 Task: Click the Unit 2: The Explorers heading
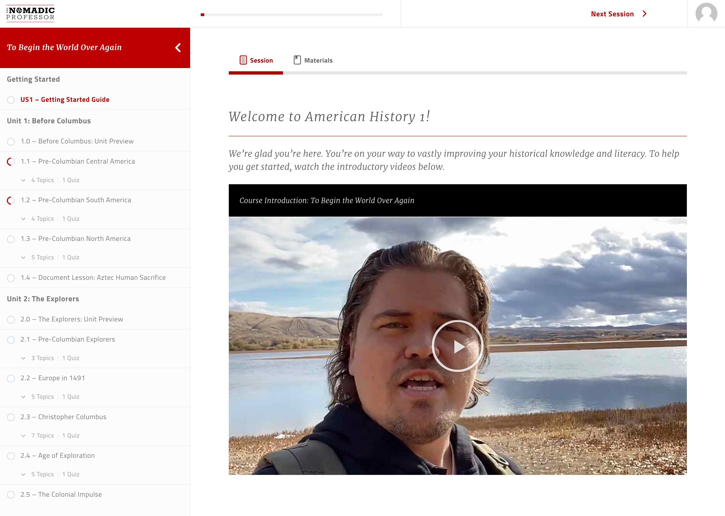pos(43,299)
